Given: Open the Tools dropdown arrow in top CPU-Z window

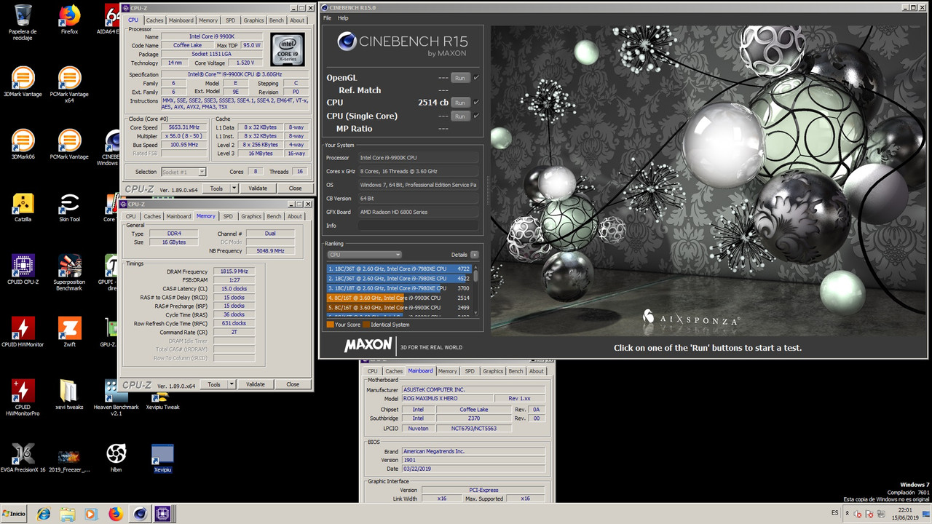Looking at the screenshot, I should click(234, 188).
